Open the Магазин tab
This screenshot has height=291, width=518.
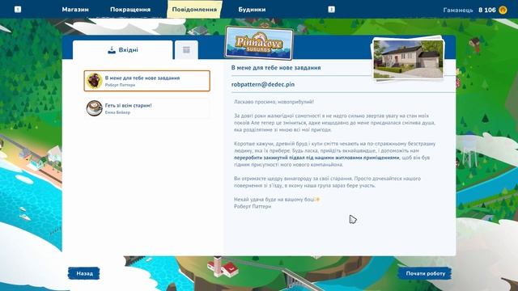click(x=75, y=10)
